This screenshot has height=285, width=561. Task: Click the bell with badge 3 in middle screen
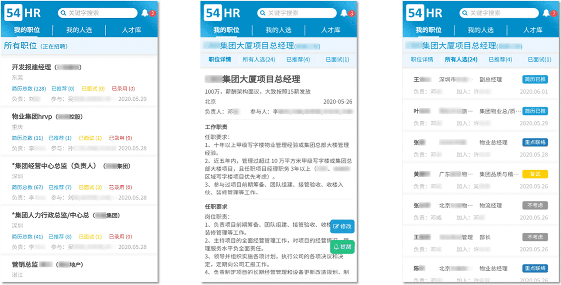[x=344, y=14]
